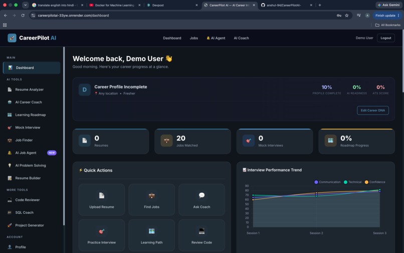Viewport: 404px width, 253px height.
Task: Click the Edit Career DNA button
Action: tap(372, 110)
